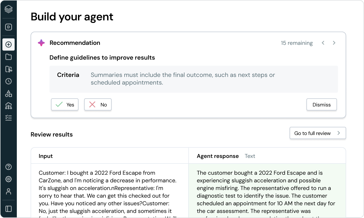Click the user profile icon
The height and width of the screenshot is (218, 364).
point(8,191)
